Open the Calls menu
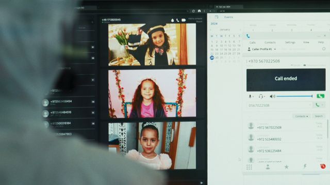 (252, 42)
